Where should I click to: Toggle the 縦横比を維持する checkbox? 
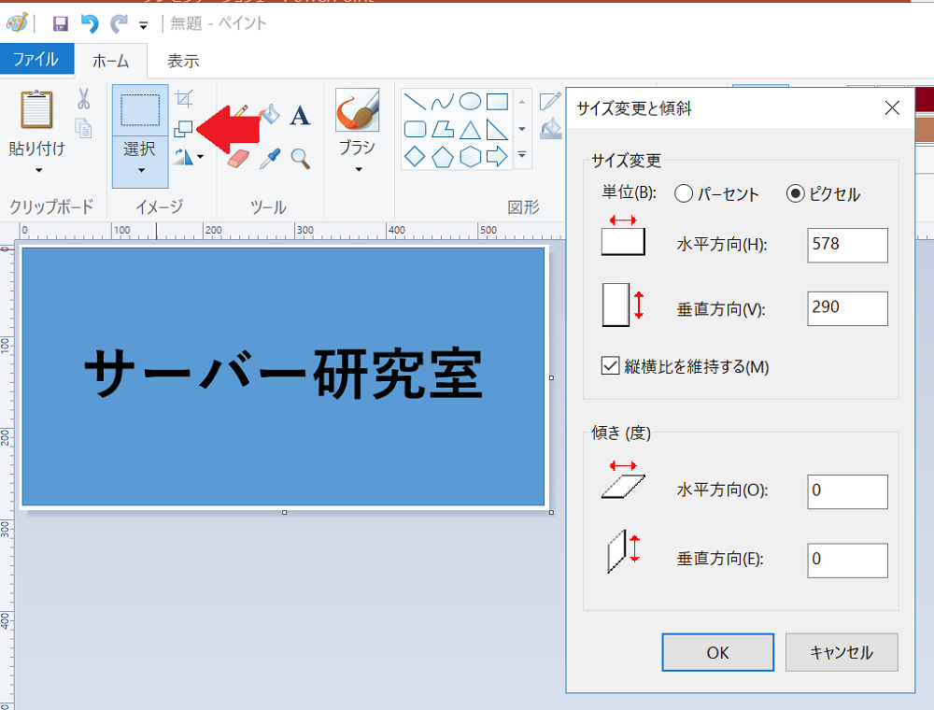[x=611, y=366]
